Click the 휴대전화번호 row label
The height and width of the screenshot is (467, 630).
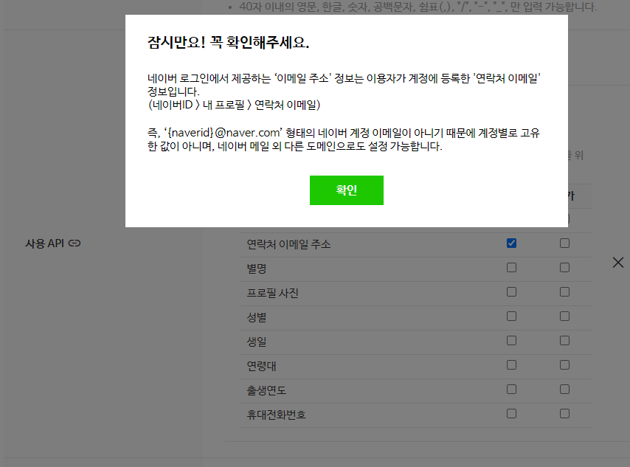pos(277,415)
